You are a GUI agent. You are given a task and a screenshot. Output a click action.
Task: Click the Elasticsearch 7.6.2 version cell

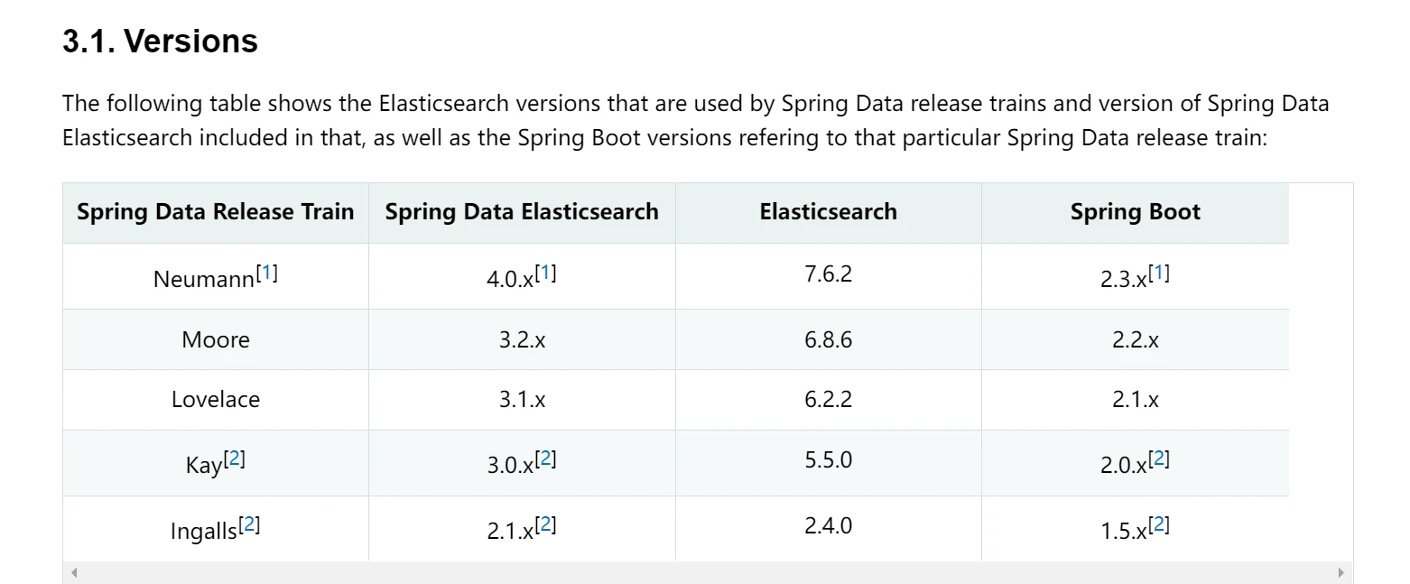(x=829, y=276)
